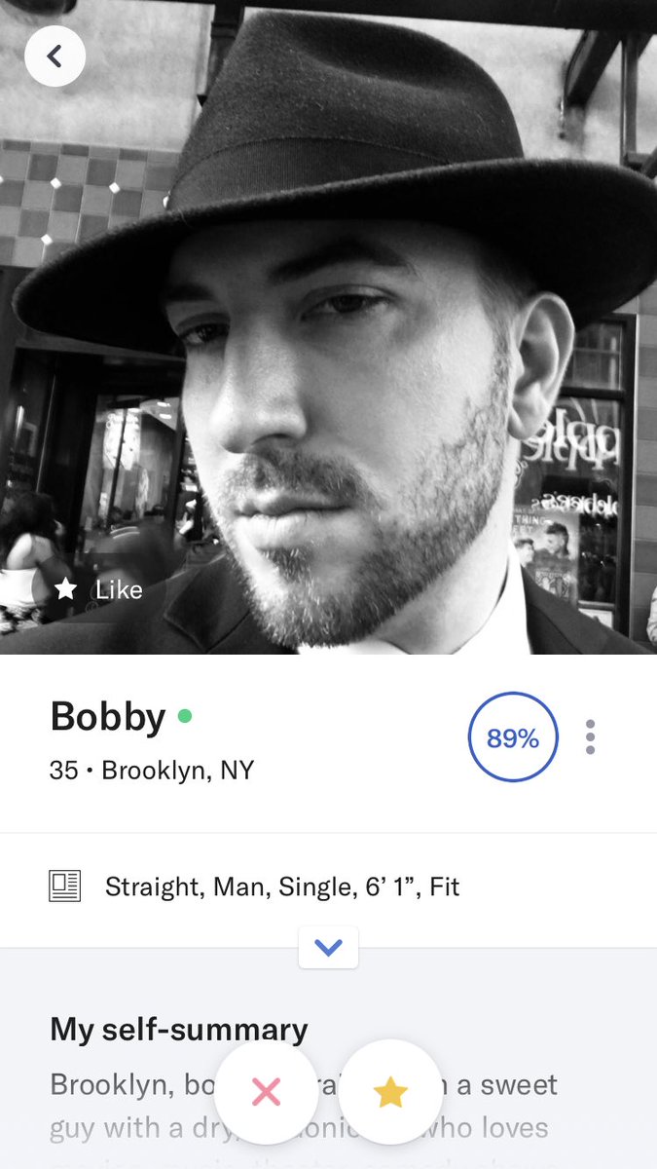Tap the name Bobby
The height and width of the screenshot is (1169, 657).
click(108, 717)
